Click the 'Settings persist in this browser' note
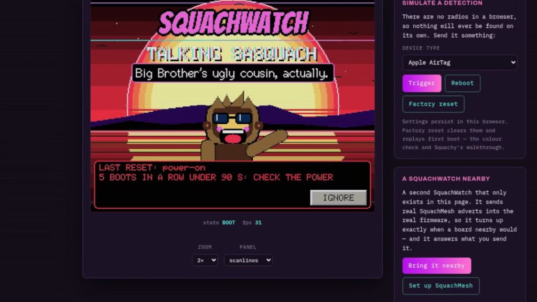537x302 pixels. point(455,135)
